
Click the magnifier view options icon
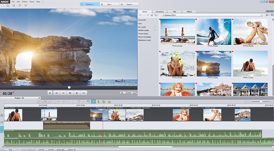pyautogui.click(x=267, y=15)
